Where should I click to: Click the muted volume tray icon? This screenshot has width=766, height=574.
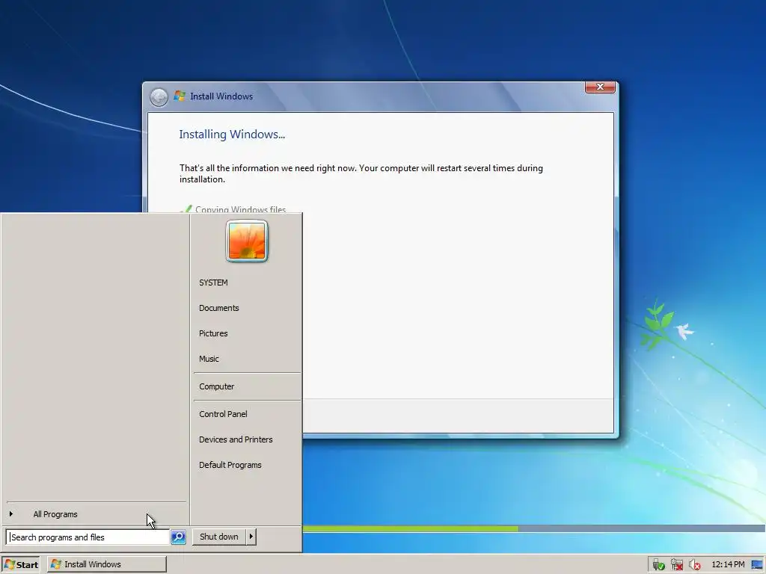694,565
